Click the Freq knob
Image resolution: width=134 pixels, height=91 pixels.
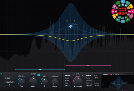pyautogui.click(x=22, y=81)
